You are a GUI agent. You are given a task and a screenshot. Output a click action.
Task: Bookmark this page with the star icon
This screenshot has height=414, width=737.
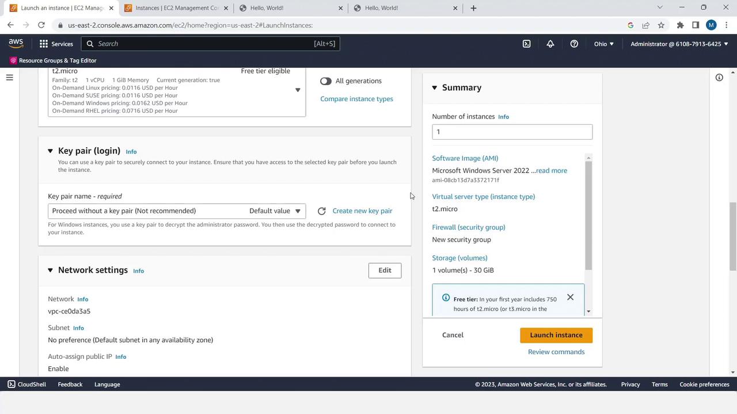[661, 25]
